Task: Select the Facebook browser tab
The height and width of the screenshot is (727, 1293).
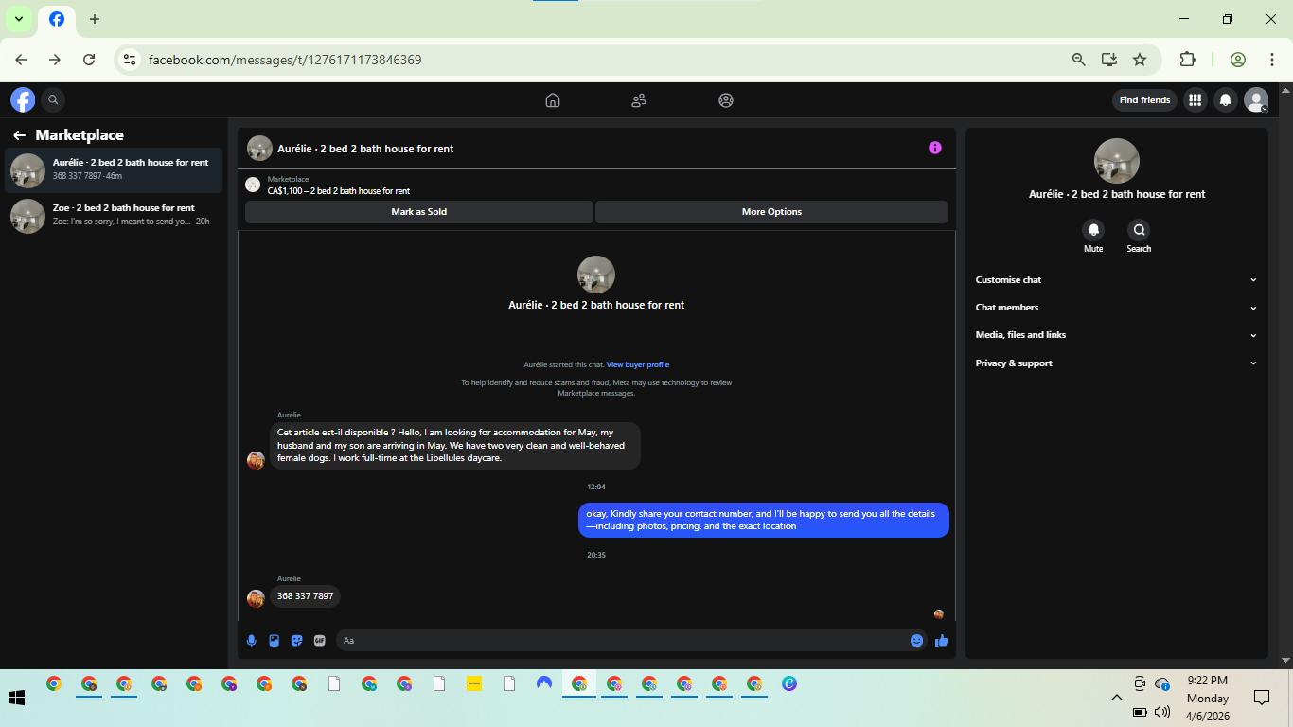Action: coord(57,19)
